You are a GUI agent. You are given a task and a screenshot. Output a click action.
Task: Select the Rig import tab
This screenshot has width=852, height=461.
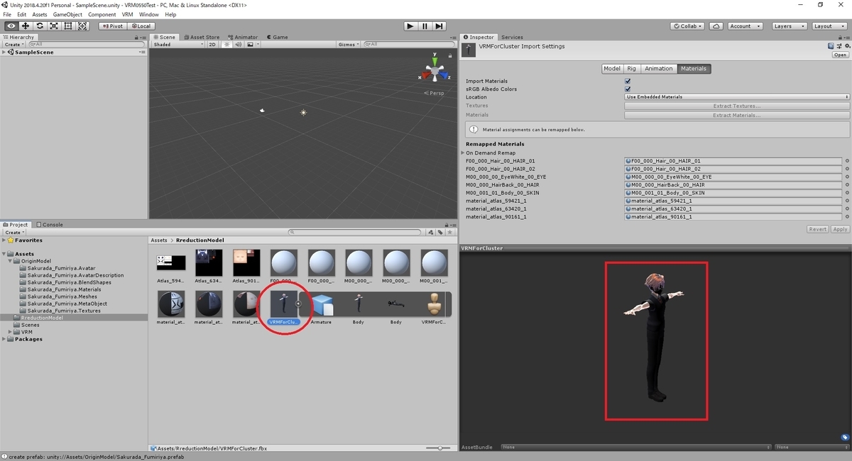631,69
